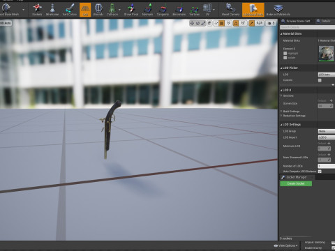Viewport: 335px width, 251px height.
Task: Open LOD Group dropdown
Action: (x=327, y=131)
